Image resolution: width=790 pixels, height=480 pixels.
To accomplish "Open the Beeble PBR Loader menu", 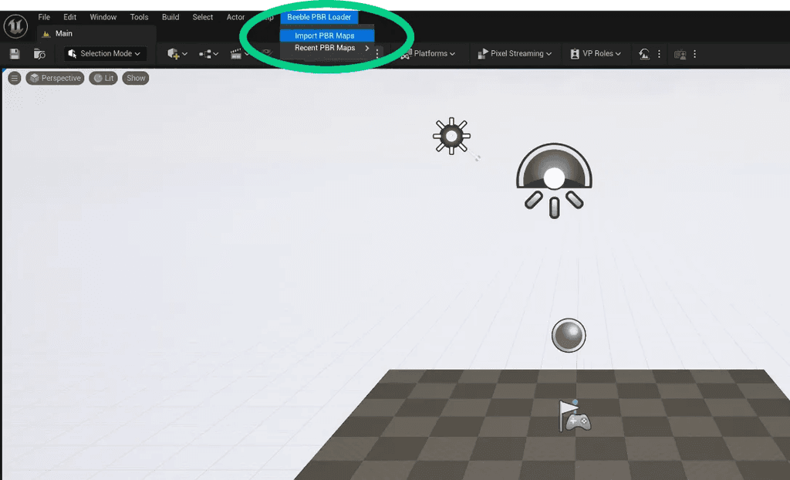I will click(319, 16).
